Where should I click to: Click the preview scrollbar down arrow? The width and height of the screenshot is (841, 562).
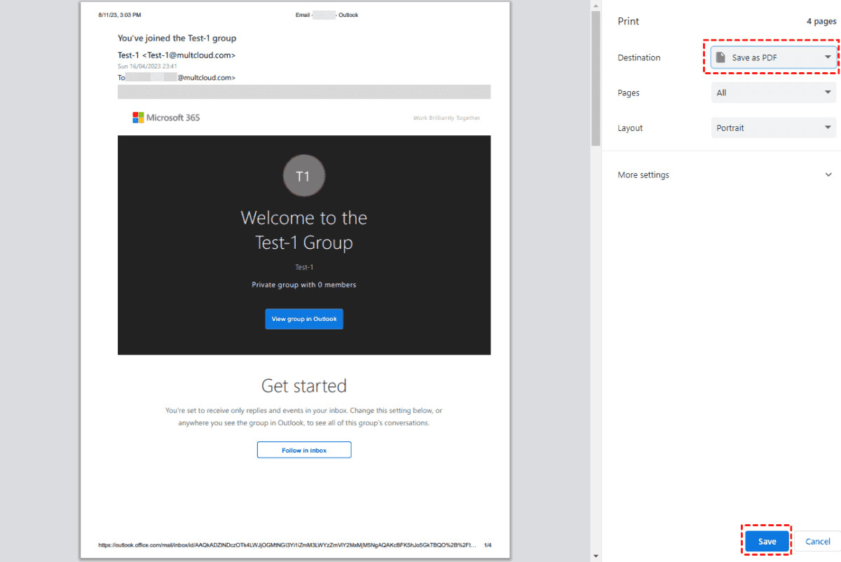pos(596,556)
